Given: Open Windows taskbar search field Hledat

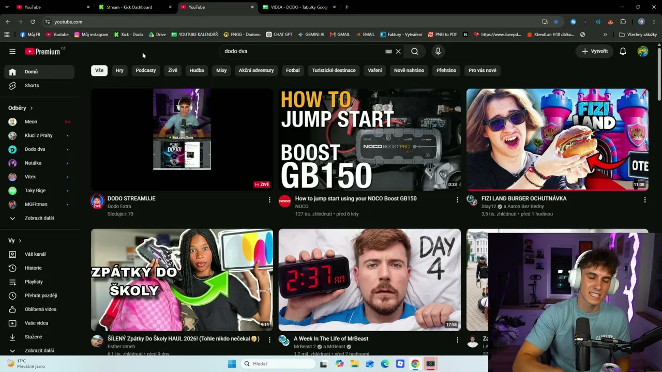Looking at the screenshot, I should [278, 364].
